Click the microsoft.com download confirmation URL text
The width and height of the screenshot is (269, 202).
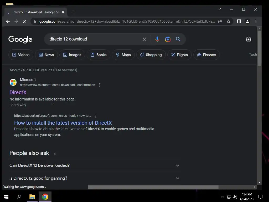coord(58,85)
